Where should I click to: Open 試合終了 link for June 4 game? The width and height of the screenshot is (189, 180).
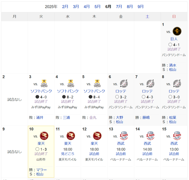pyautogui.click(x=68, y=102)
